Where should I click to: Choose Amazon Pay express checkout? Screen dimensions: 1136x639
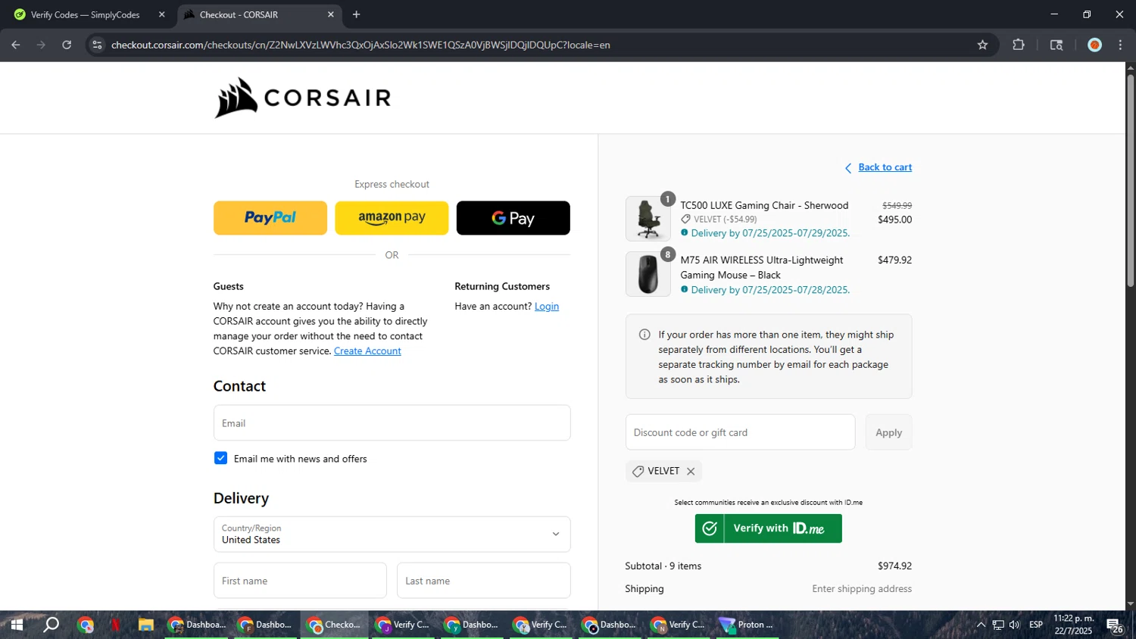click(x=392, y=218)
